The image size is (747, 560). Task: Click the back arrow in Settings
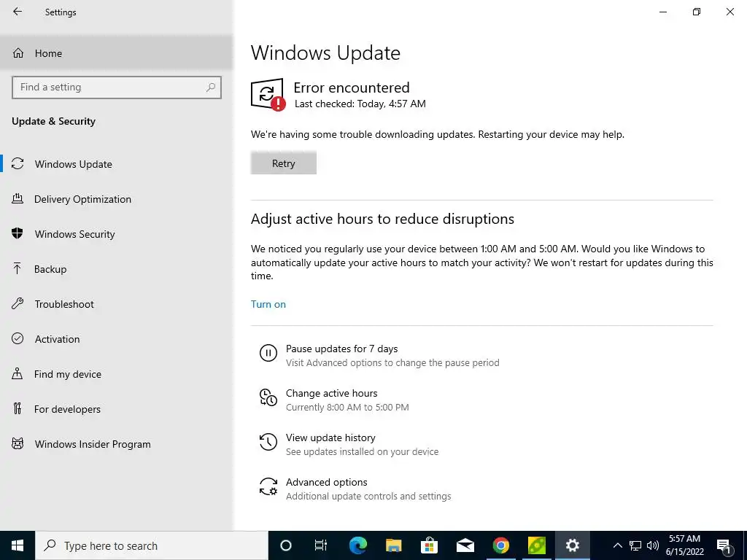click(x=18, y=12)
